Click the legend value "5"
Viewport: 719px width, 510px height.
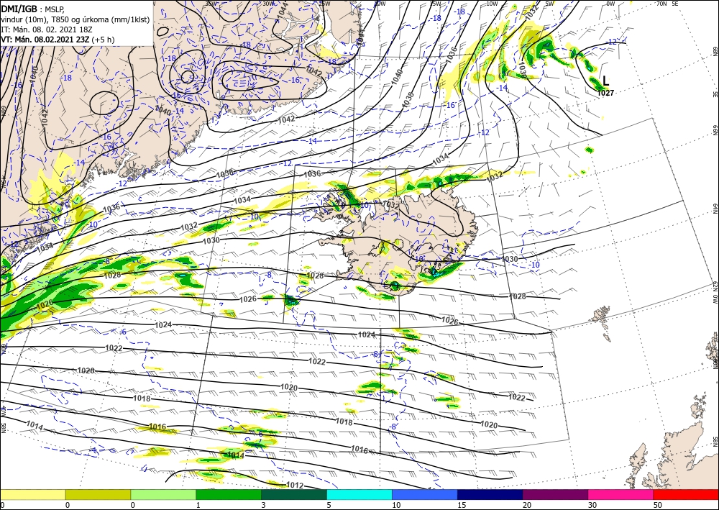(329, 505)
